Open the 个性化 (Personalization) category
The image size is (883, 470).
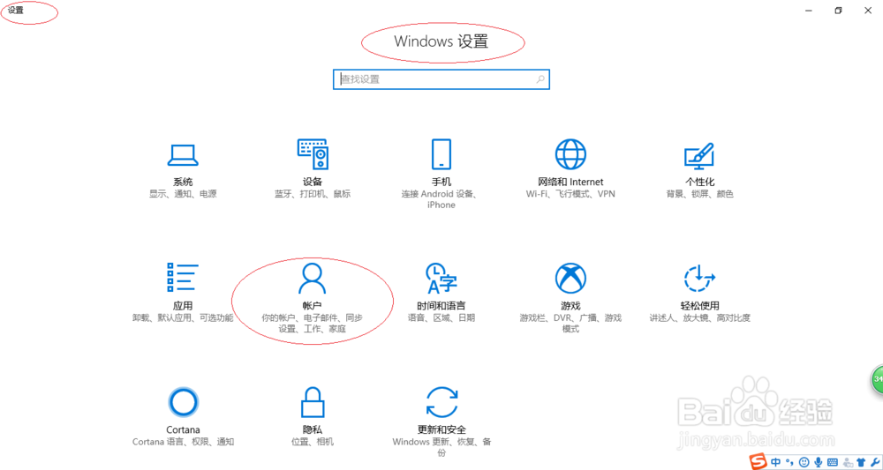pos(699,170)
